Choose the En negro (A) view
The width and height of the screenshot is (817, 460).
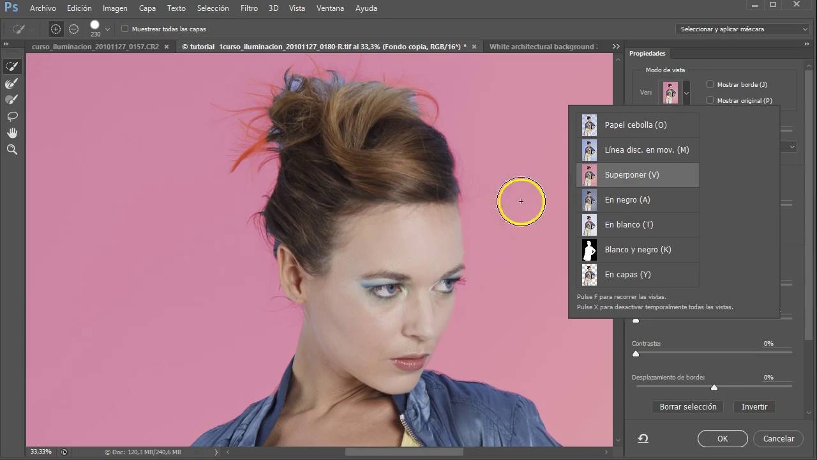coord(638,200)
